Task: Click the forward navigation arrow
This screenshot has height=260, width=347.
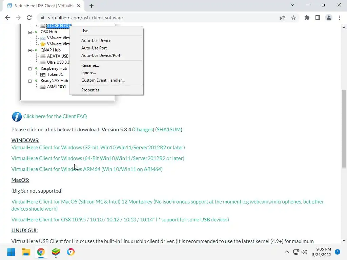Action: tap(18, 18)
